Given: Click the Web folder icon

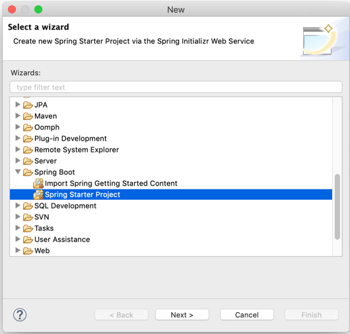Looking at the screenshot, I should (28, 251).
